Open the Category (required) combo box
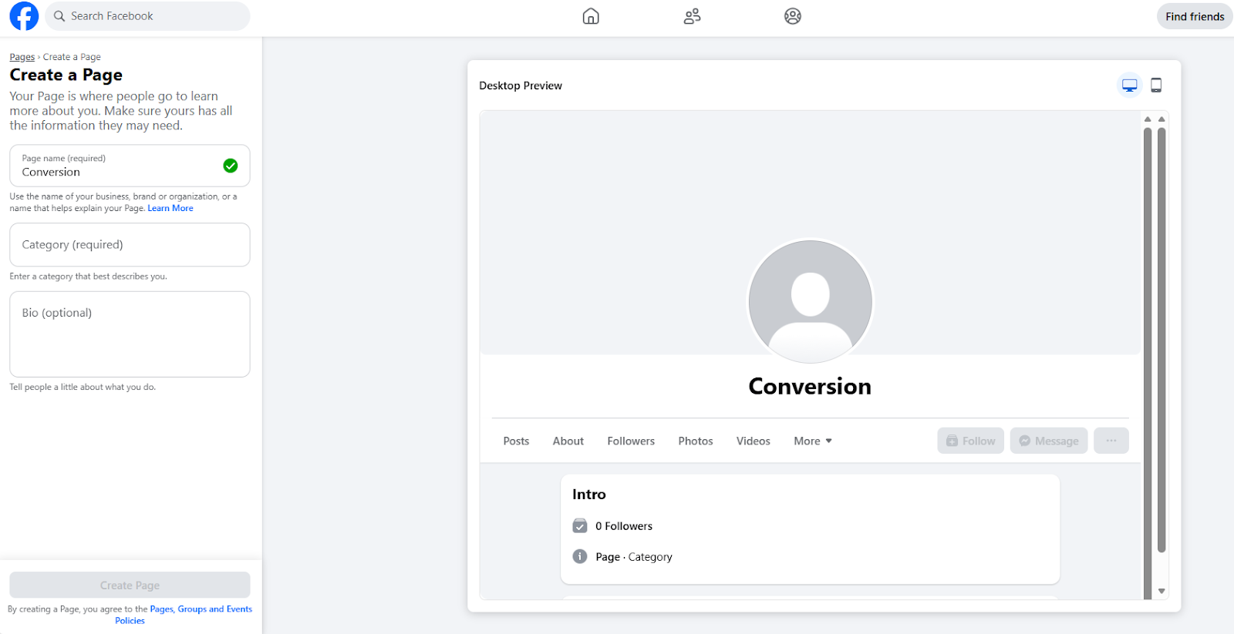Viewport: 1234px width, 634px height. [x=130, y=245]
